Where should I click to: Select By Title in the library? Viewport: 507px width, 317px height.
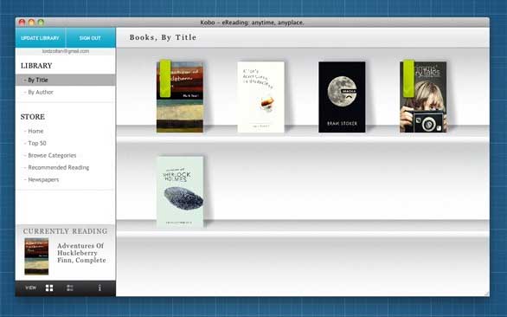tap(65, 80)
